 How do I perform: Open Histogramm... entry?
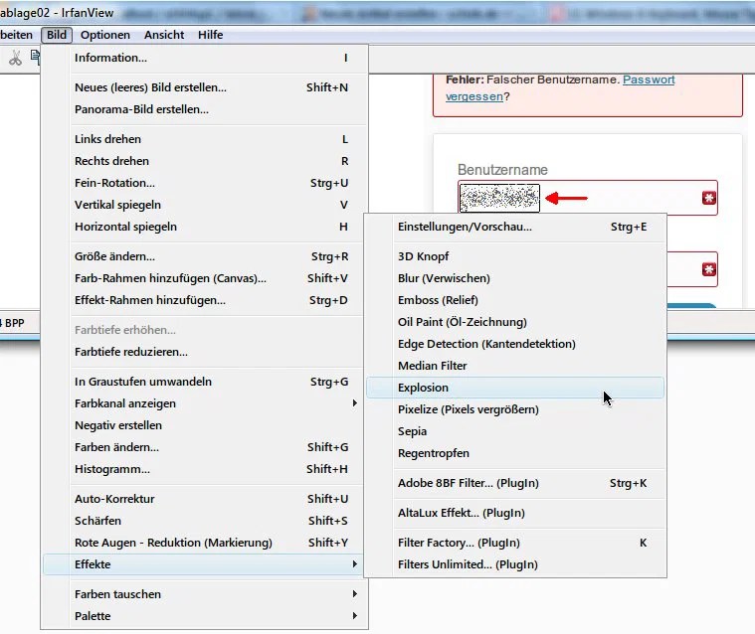point(205,469)
